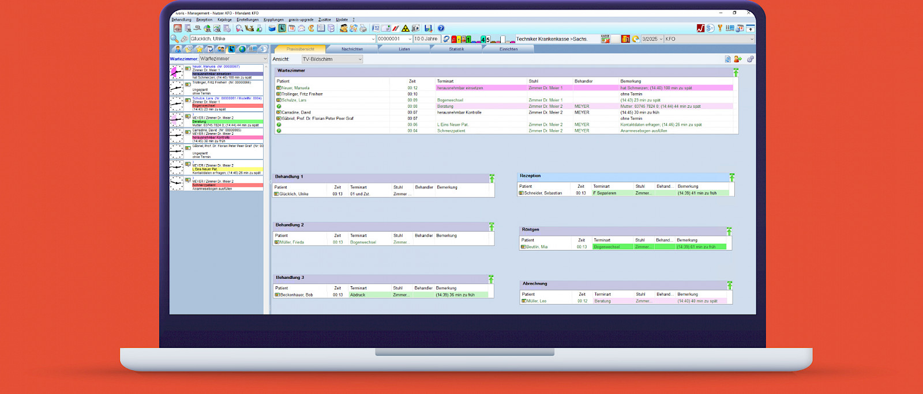Click green arrow on Wartezimmer panel

click(736, 73)
